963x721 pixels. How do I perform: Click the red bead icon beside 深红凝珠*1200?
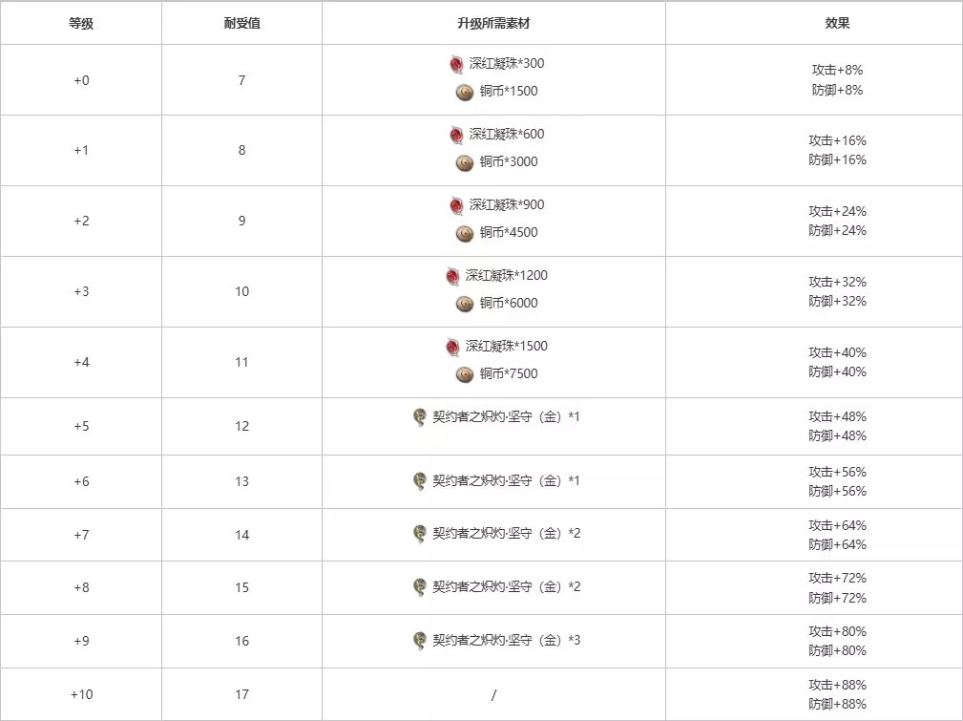[x=453, y=276]
